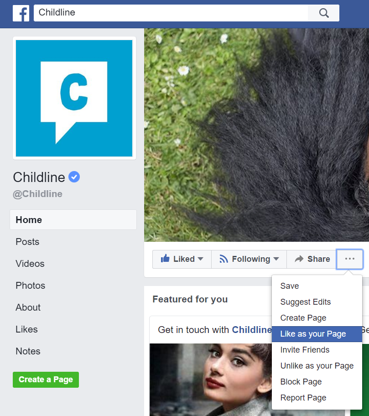Click the thumbs-up Liked icon
The width and height of the screenshot is (369, 416).
(165, 259)
